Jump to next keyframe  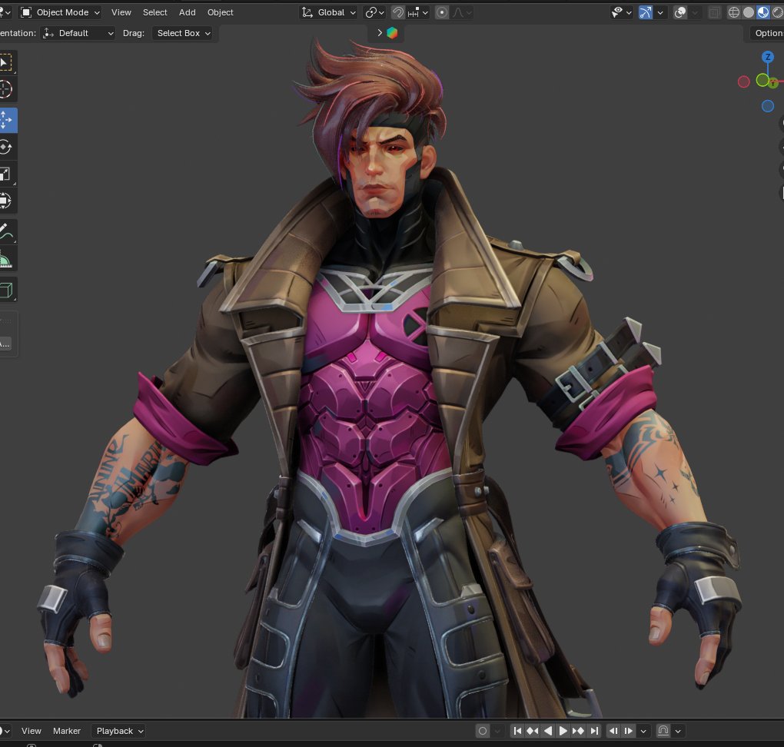[579, 731]
